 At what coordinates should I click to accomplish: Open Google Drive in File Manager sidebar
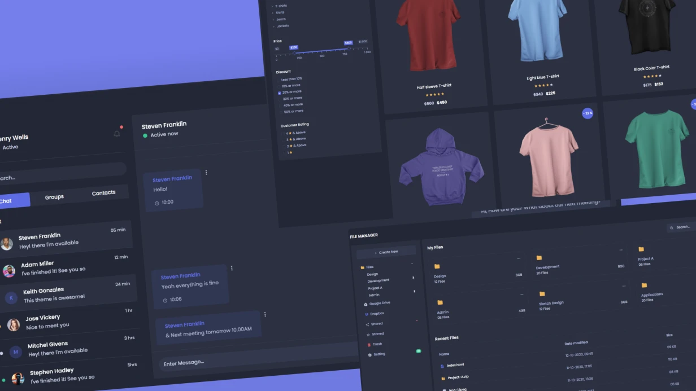(380, 303)
